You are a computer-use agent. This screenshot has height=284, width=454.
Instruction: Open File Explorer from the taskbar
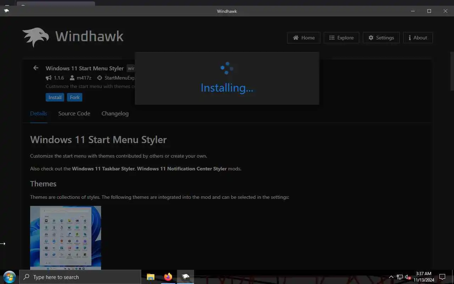(x=151, y=277)
